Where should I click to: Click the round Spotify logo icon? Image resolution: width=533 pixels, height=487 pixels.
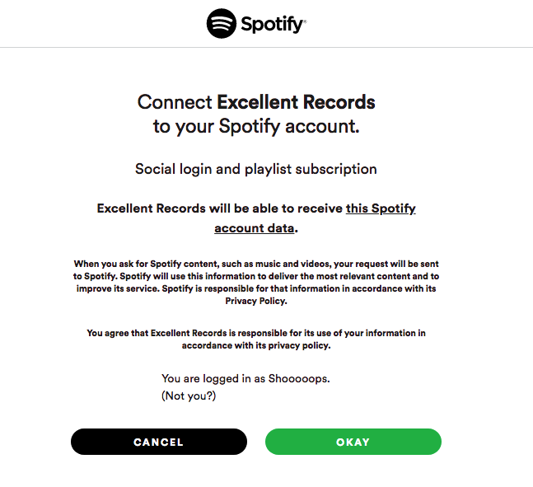[x=222, y=23]
